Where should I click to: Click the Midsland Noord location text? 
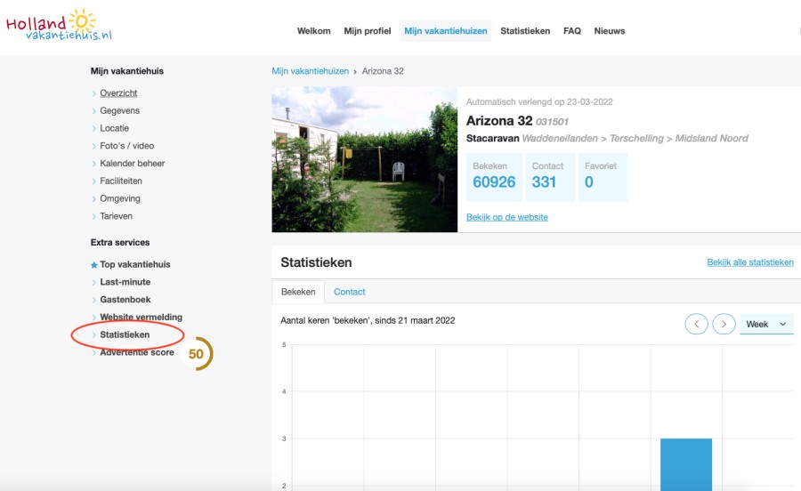point(712,139)
